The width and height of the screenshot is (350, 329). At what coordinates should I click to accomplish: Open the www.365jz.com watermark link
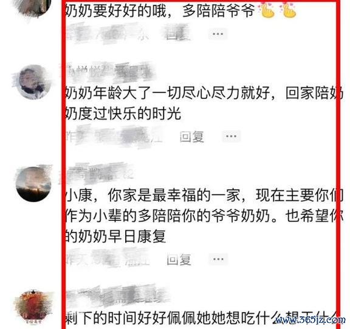click(311, 320)
